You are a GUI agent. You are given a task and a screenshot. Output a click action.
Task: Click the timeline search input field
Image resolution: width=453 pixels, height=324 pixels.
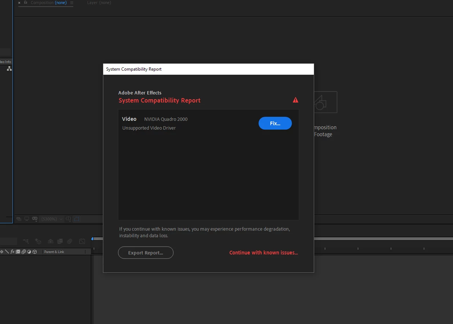coord(8,241)
